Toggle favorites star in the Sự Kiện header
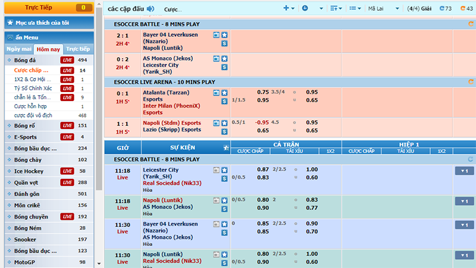Viewport: 476px width, 268px height. point(226,147)
